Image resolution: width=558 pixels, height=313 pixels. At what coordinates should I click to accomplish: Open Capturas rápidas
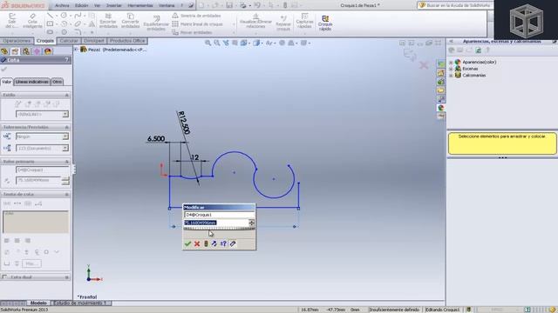coord(304,21)
